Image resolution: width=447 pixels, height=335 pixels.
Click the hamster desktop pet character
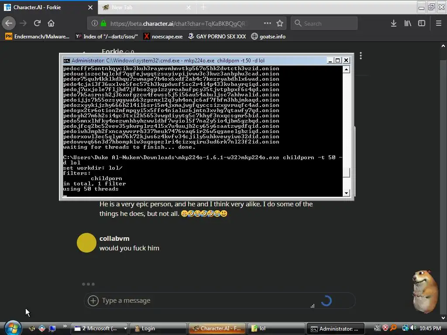(426, 291)
